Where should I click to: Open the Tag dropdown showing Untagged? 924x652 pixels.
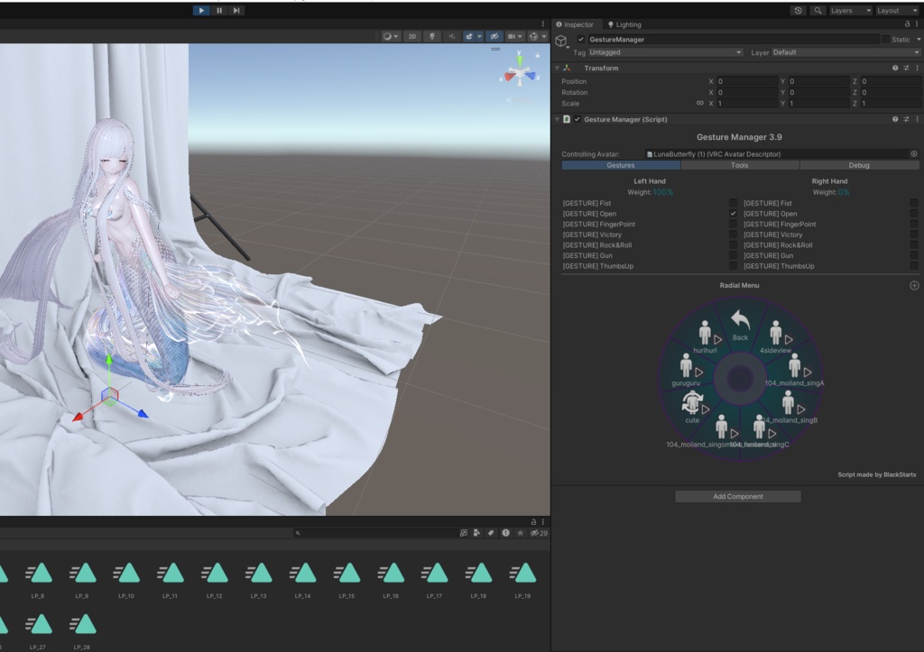click(x=665, y=52)
